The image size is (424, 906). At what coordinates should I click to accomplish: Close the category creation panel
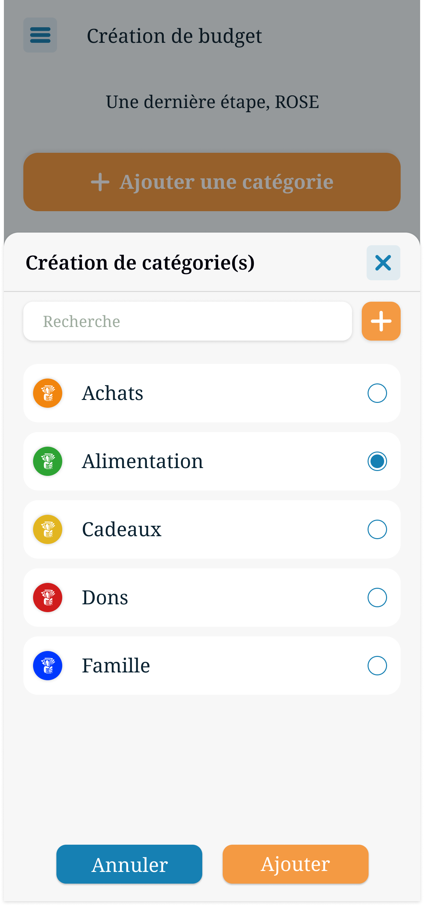click(383, 263)
